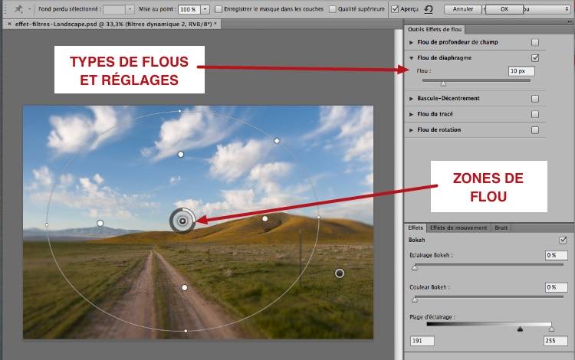
Task: Click the Couleur Bokeh 0 % field
Action: point(557,287)
